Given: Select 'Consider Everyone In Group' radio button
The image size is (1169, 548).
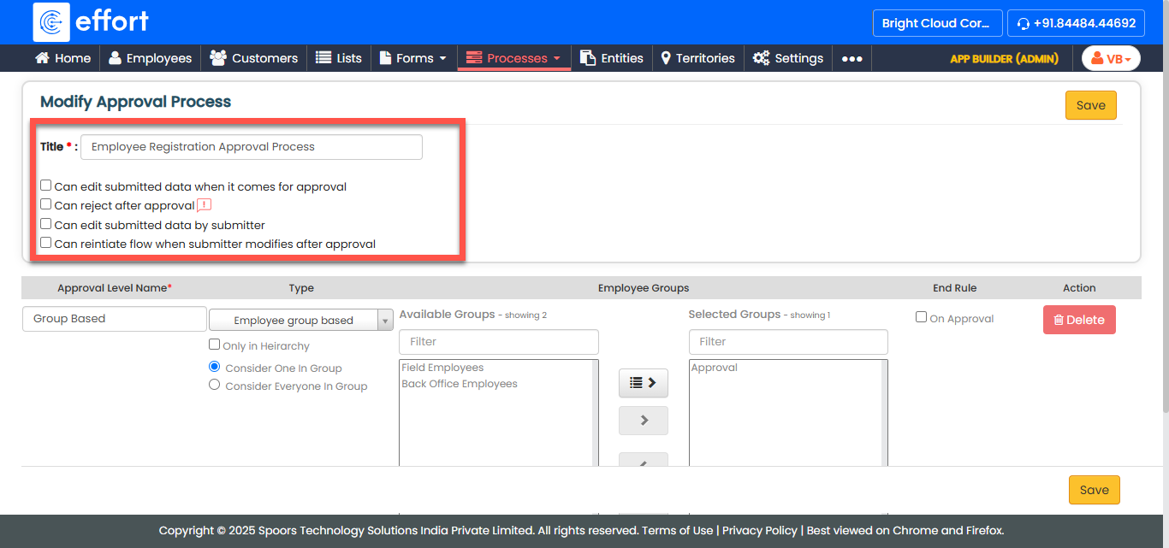Looking at the screenshot, I should coord(215,386).
